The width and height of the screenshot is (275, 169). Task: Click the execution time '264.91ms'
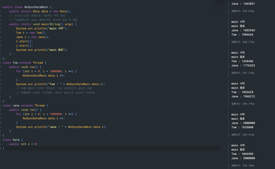point(248,135)
